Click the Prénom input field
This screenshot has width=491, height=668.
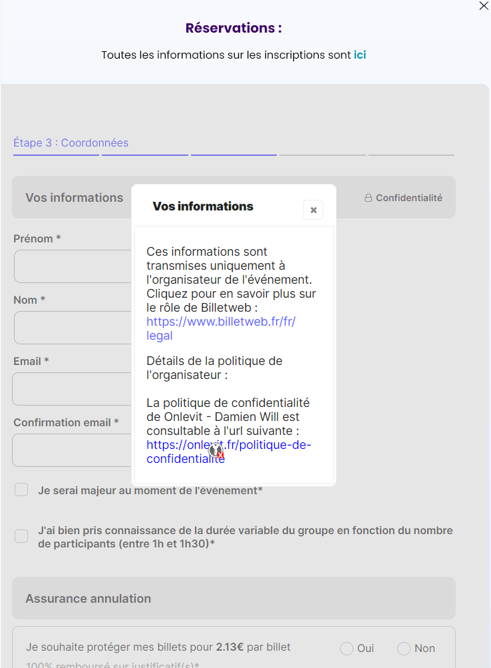73,266
